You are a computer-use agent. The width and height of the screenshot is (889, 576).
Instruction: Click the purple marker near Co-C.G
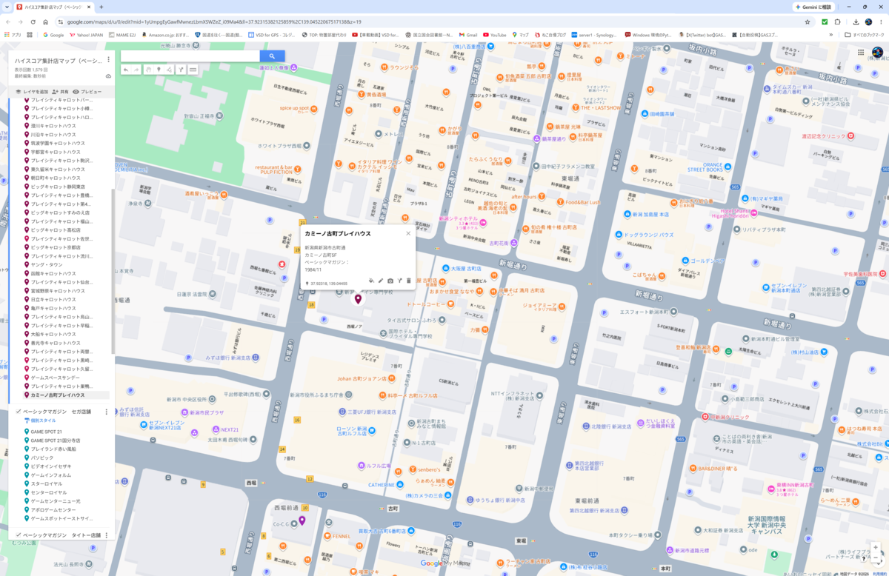click(x=302, y=520)
